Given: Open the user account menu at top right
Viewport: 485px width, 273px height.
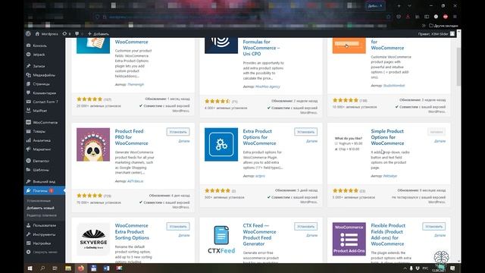Looking at the screenshot, I should tap(436, 33).
